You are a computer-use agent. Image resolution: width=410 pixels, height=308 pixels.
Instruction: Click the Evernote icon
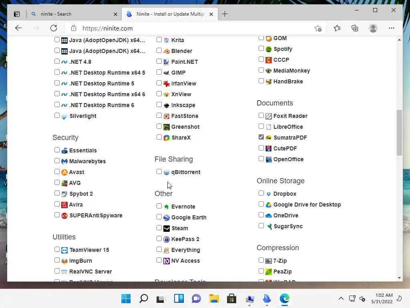(x=167, y=207)
